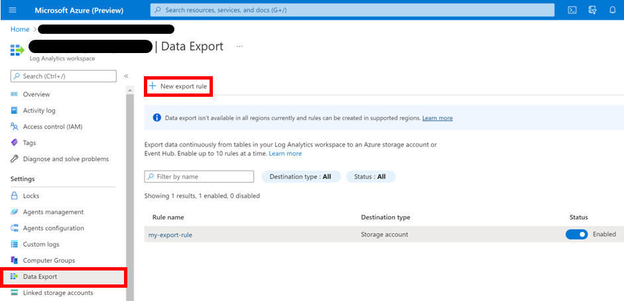Viewport: 624px width, 301px height.
Task: Click the Settings section heading
Action: pyautogui.click(x=23, y=179)
